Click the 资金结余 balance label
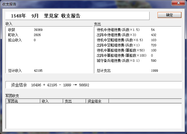Viewport: 187px width, 134px height. (x=19, y=85)
